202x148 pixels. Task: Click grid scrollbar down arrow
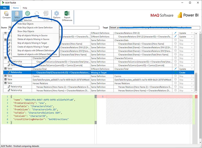(x=196, y=92)
